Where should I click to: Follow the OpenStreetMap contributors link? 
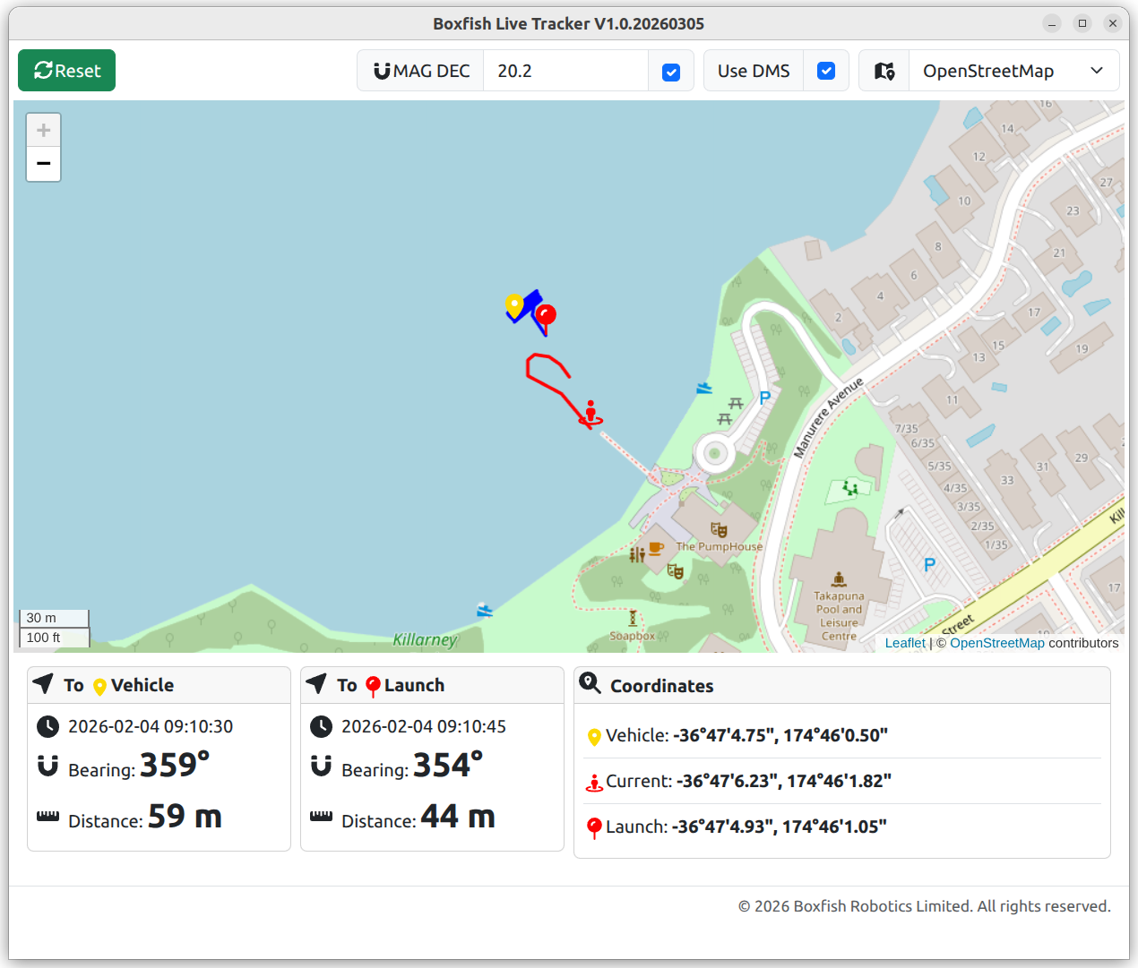click(997, 643)
